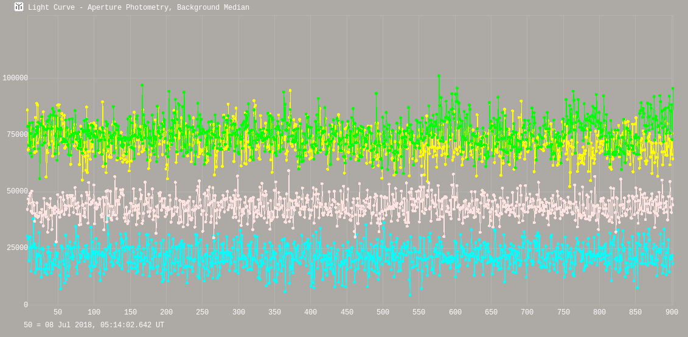This screenshot has height=337, width=688.
Task: Click the Light Curve window title text
Action: 138,8
